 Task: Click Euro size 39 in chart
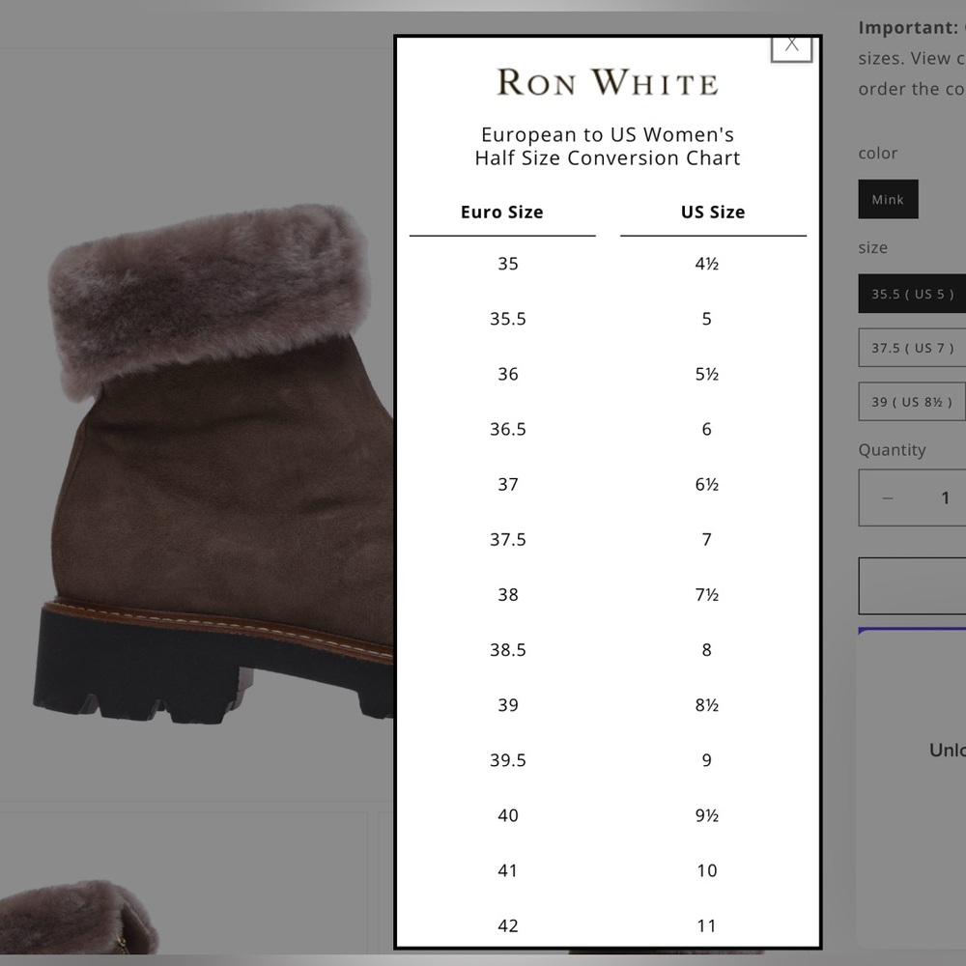(x=508, y=705)
